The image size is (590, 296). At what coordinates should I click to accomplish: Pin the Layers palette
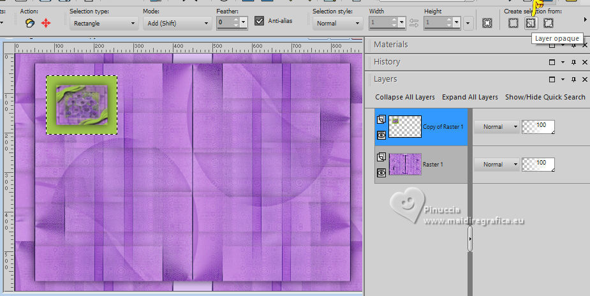(574, 79)
